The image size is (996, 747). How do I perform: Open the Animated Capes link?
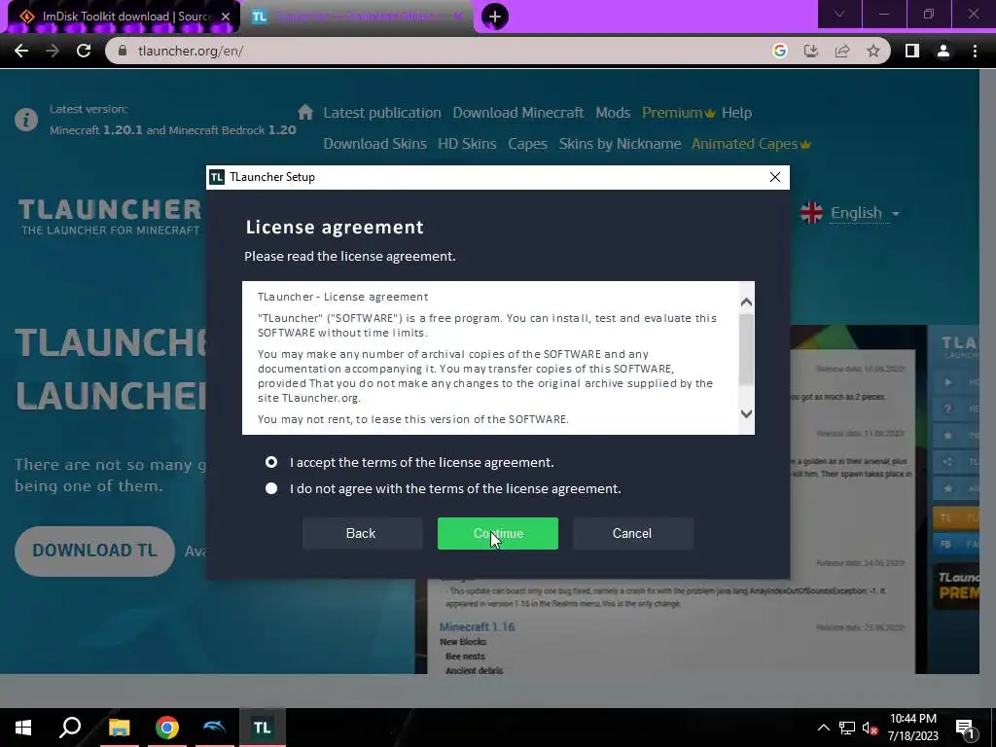[x=751, y=144]
